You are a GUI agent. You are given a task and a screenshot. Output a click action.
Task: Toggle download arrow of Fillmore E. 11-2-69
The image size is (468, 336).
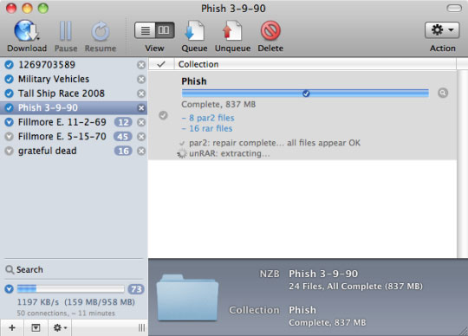[x=10, y=122]
